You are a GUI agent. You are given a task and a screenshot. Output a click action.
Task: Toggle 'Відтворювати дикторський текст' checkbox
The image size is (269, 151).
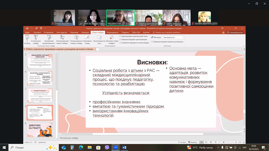pyautogui.click(x=120, y=36)
